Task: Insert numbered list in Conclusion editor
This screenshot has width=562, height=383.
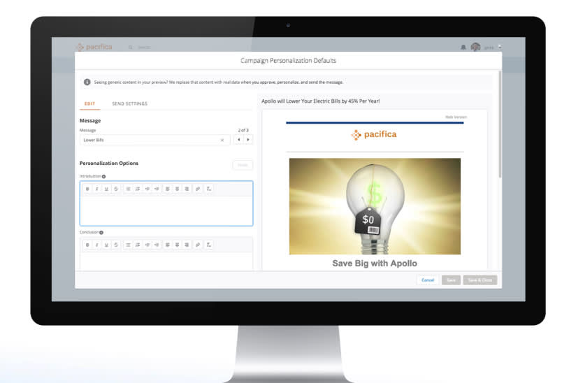Action: tap(138, 245)
